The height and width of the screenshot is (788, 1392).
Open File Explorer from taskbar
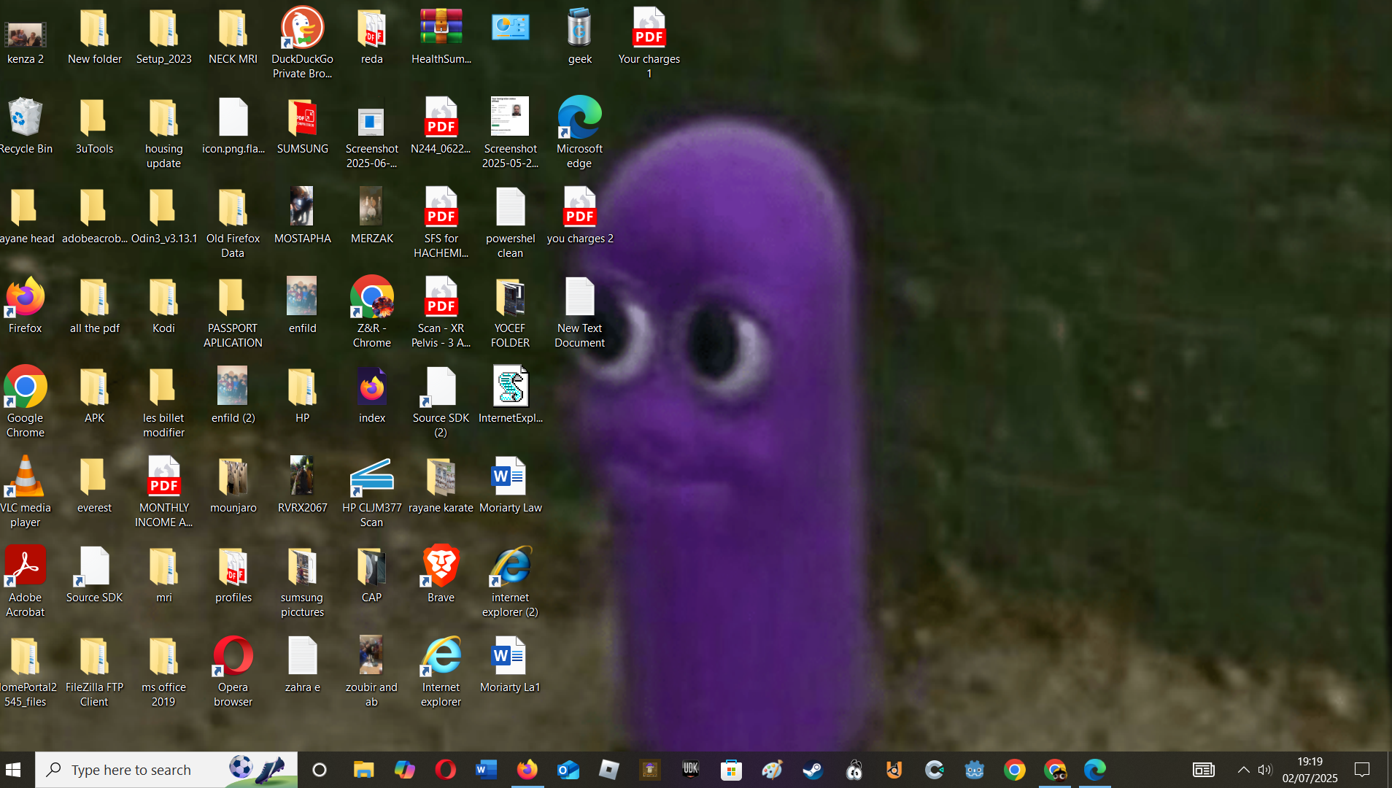click(x=363, y=770)
